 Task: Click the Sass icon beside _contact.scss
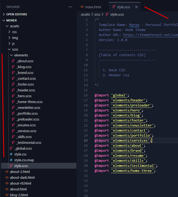pyautogui.click(x=13, y=79)
